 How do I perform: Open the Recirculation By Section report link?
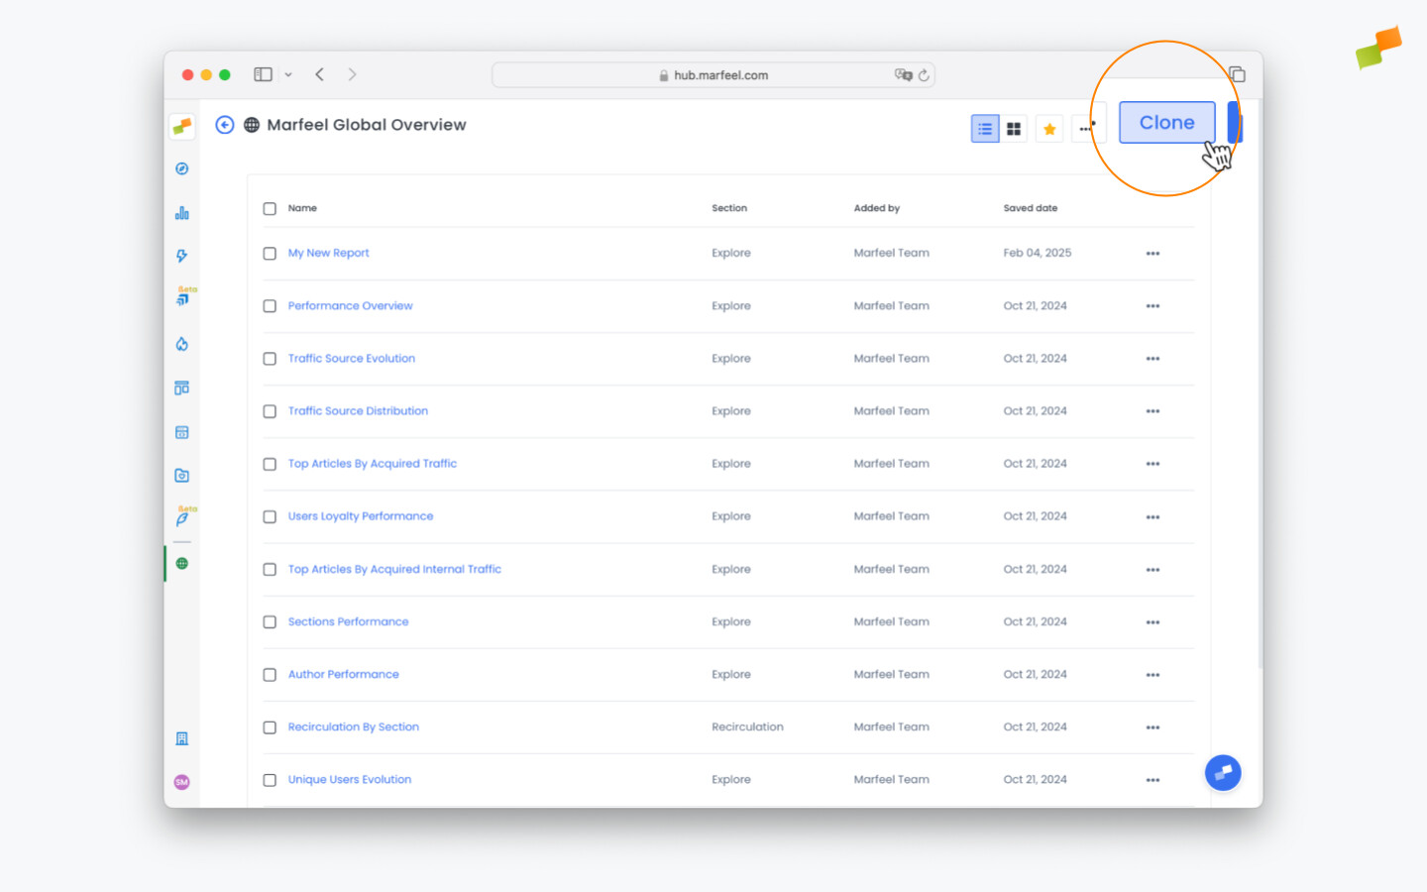[x=353, y=727]
